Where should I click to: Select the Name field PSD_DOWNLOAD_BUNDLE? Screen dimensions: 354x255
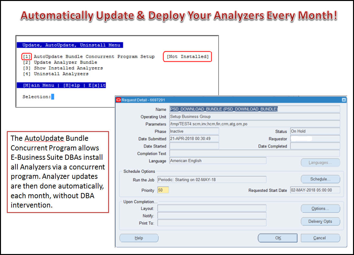(x=255, y=109)
